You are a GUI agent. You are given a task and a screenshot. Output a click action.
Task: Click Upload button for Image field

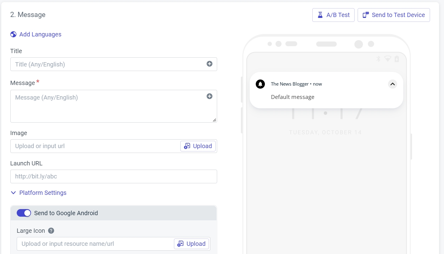tap(198, 146)
